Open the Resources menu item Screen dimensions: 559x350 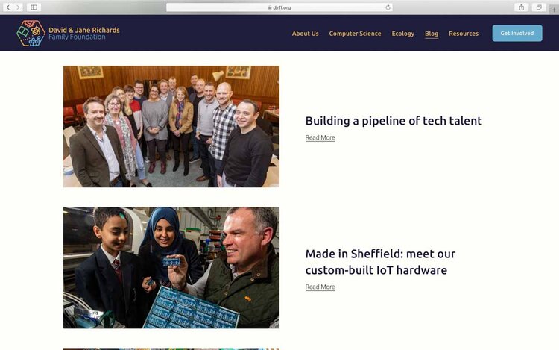(x=464, y=33)
